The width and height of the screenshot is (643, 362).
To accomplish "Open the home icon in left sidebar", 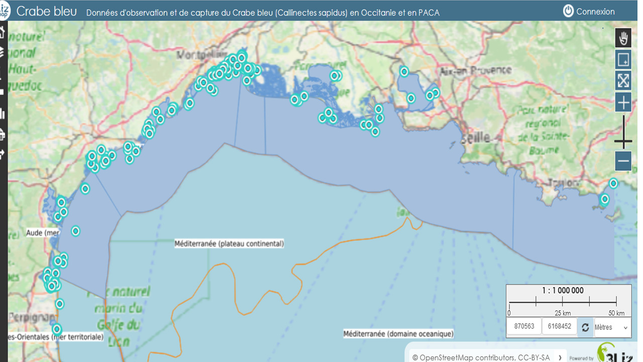I will (x=2, y=32).
